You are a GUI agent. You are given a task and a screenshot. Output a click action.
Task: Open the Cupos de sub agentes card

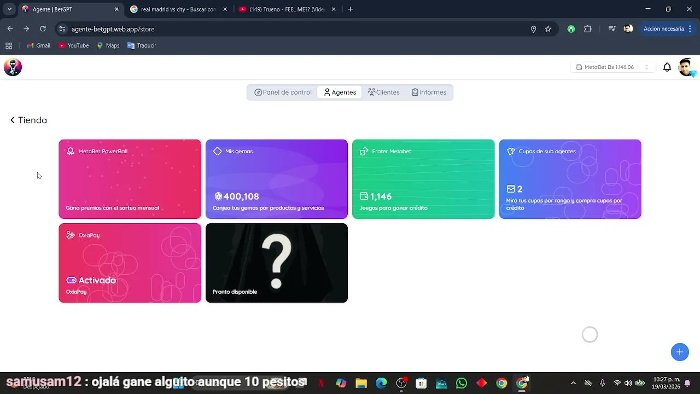click(570, 179)
